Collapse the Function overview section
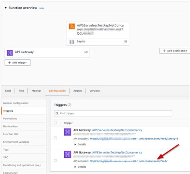Screen dimensions: 190x174 [6, 8]
